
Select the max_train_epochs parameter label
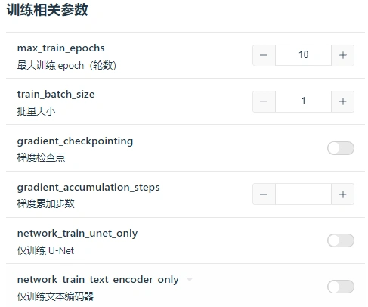coord(60,48)
